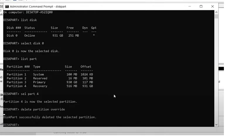Click the 'list disk' command line

point(20,20)
